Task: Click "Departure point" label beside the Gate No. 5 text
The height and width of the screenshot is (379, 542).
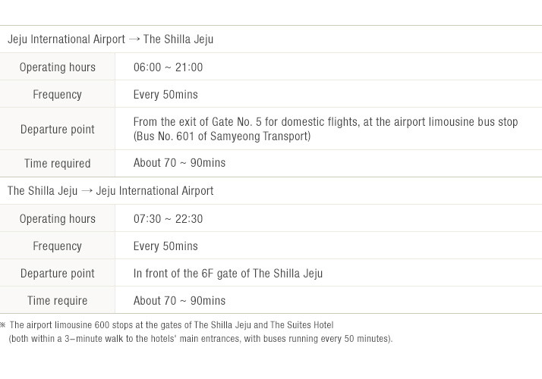Action: tap(57, 130)
